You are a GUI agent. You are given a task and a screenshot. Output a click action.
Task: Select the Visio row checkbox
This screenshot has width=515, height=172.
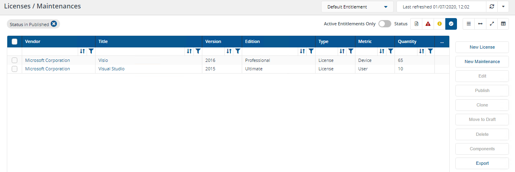[15, 60]
